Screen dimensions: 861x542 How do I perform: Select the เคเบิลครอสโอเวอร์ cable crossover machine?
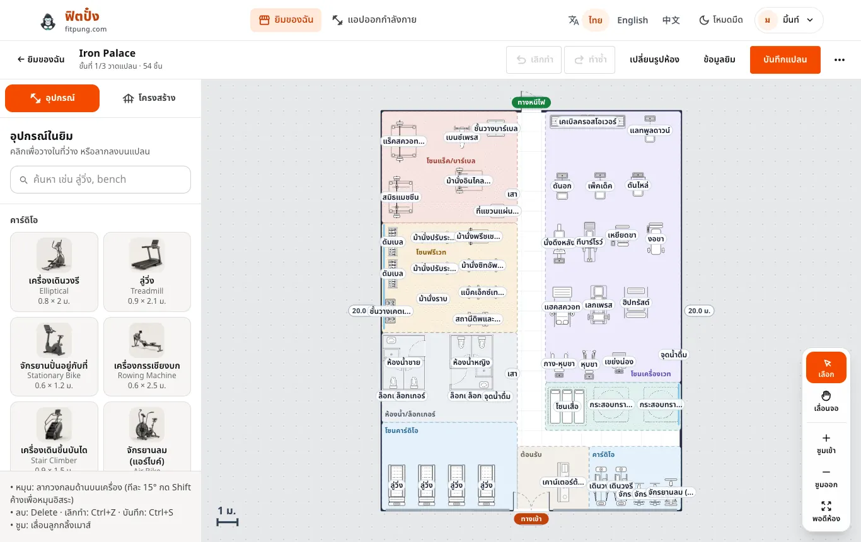[587, 121]
